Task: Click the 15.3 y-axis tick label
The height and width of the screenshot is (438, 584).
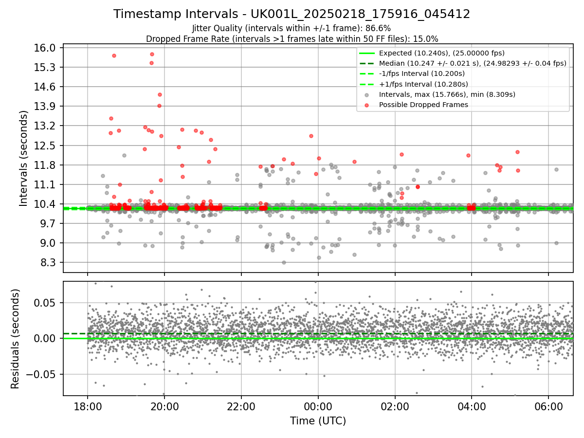Action: tap(46, 67)
